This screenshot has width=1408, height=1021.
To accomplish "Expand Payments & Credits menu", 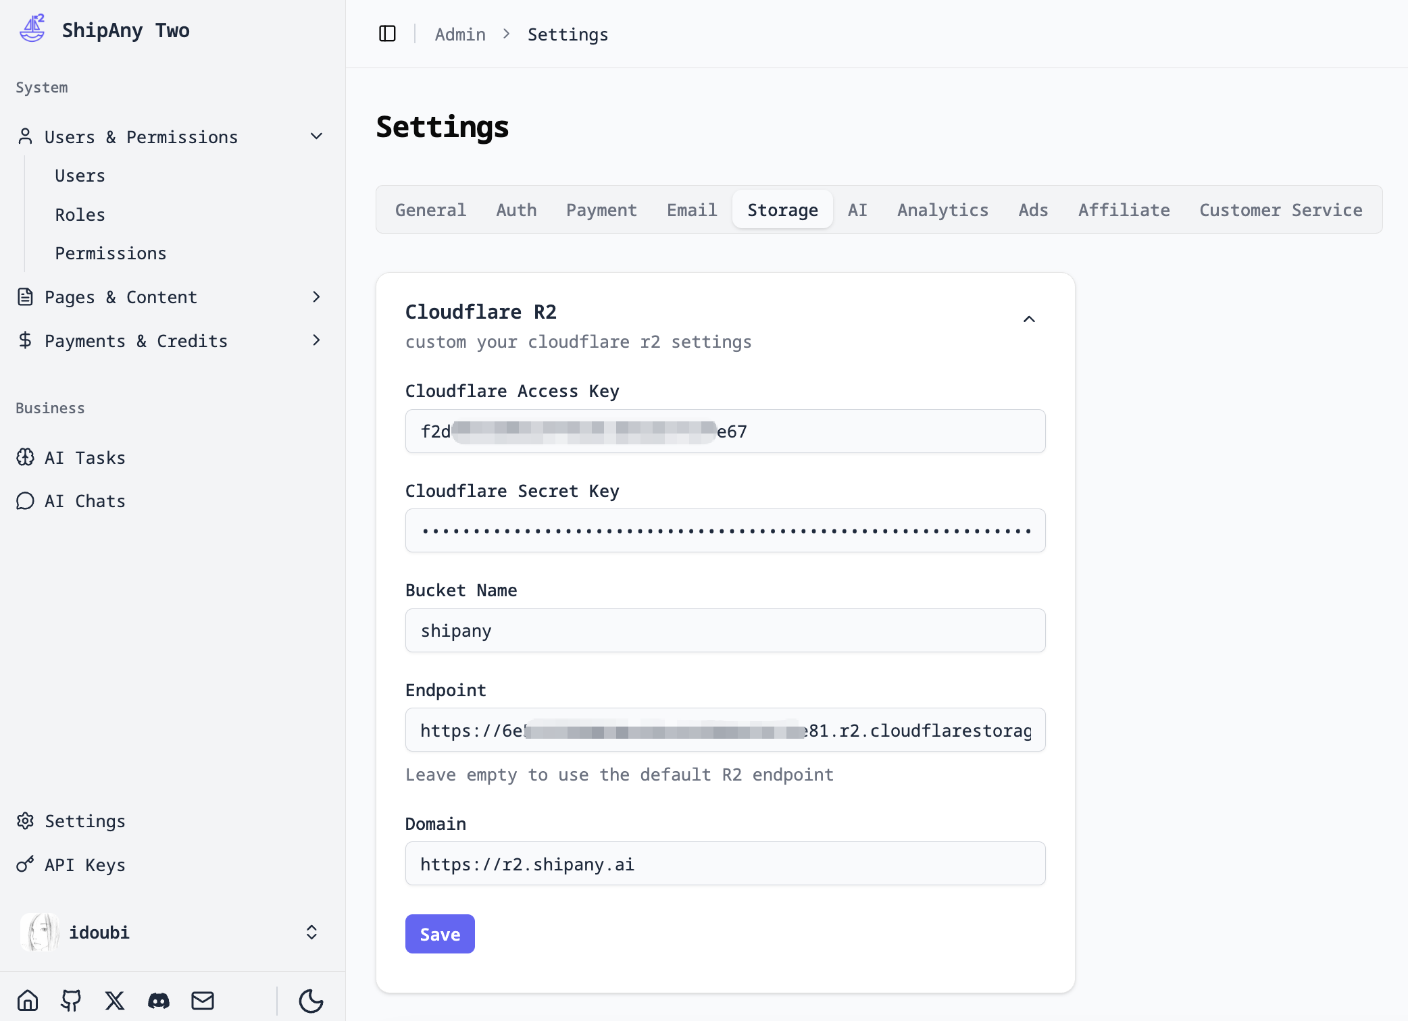I will (x=316, y=340).
